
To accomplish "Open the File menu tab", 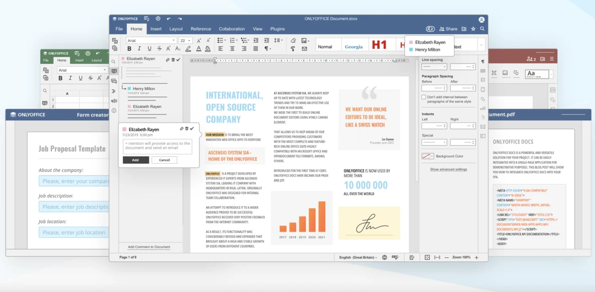I will 119,29.
